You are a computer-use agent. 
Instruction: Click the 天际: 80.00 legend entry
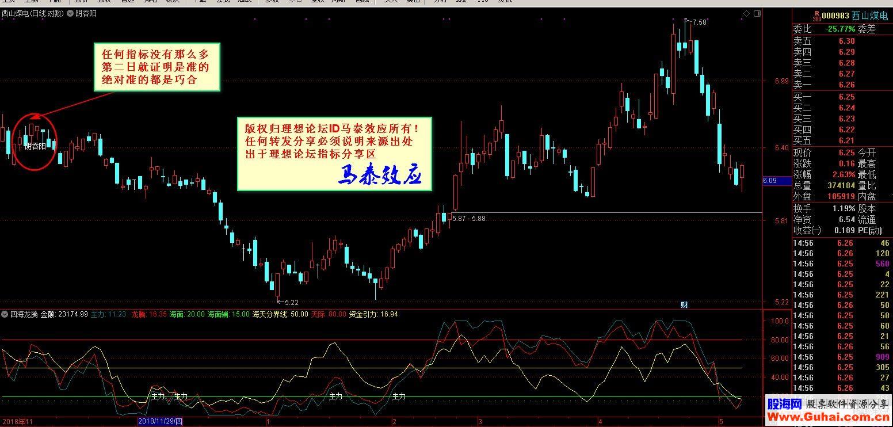(x=329, y=314)
